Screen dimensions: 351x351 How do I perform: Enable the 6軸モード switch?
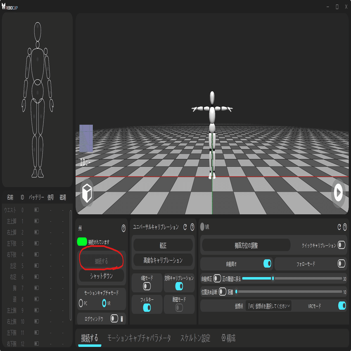click(147, 286)
